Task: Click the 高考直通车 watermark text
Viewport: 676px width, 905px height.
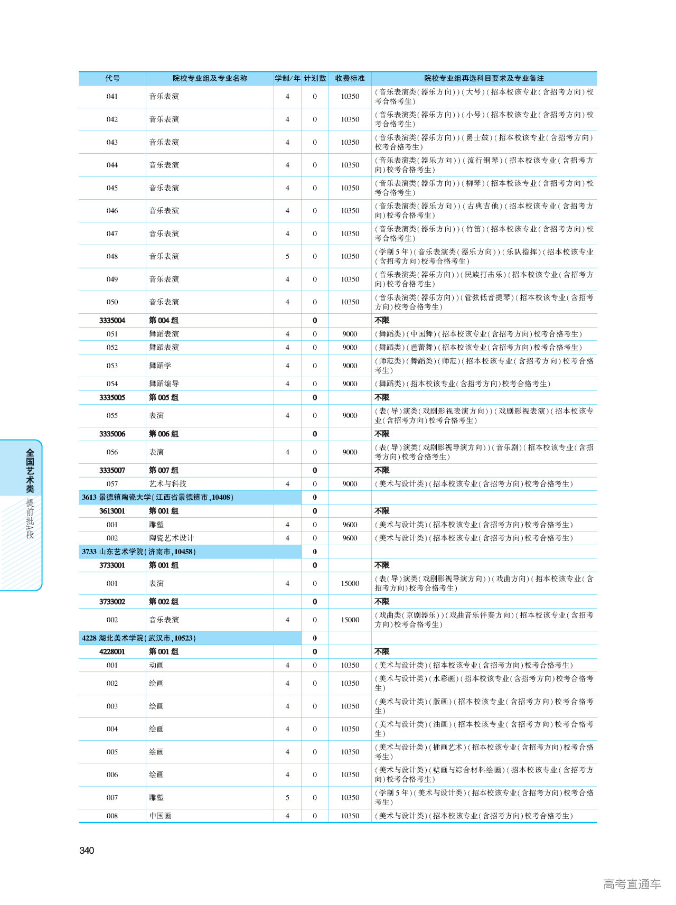Action: pyautogui.click(x=632, y=884)
